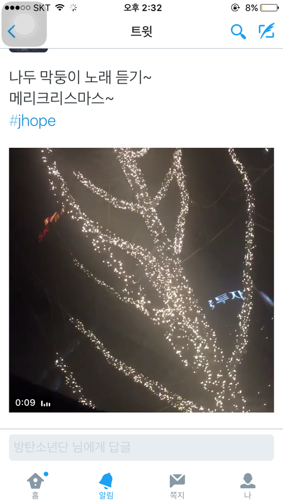The image size is (283, 503).
Task: Tap the audio level bars on video
Action: [x=45, y=403]
